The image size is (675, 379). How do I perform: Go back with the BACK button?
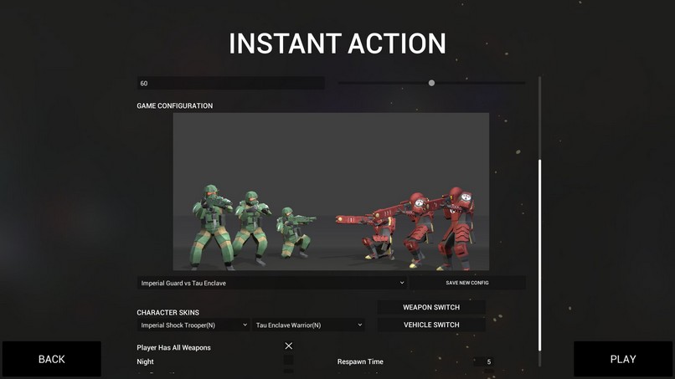[52, 359]
